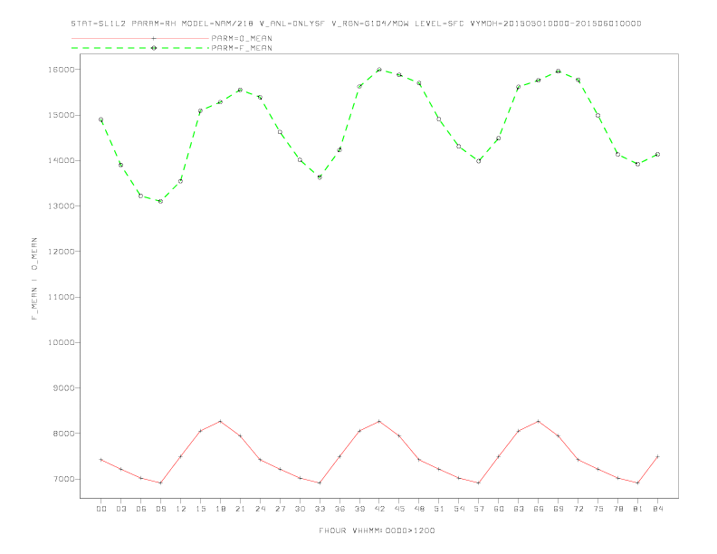
Task: Click the 66 forecast hour tick label
Action: [539, 509]
